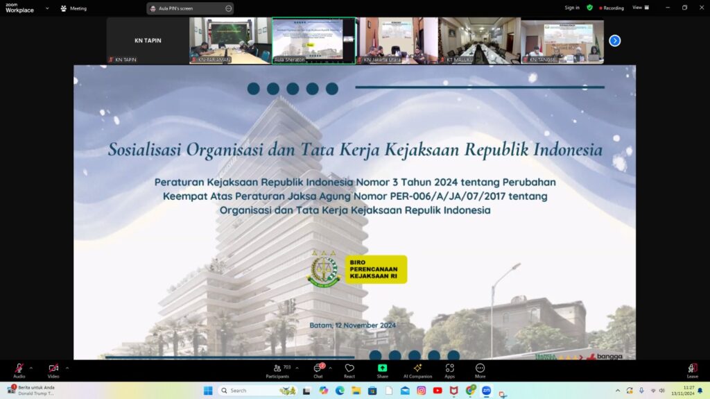The image size is (710, 399).
Task: Select the KN Jakarta Utara video thumbnail
Action: 397,41
